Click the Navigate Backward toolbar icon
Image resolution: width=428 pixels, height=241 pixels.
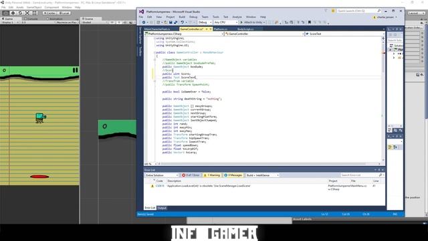pyautogui.click(x=144, y=22)
